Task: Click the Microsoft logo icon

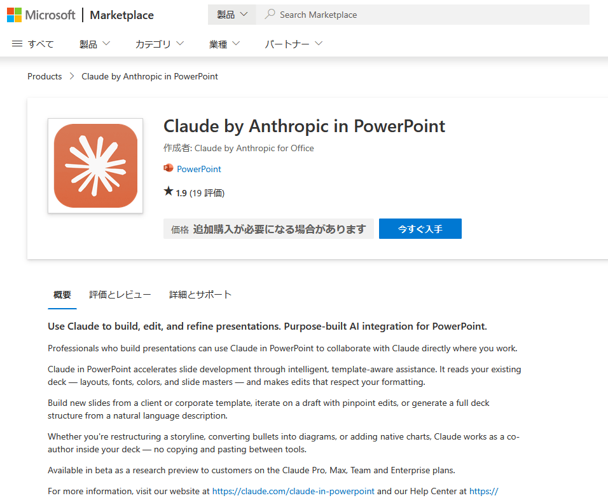Action: (x=15, y=15)
